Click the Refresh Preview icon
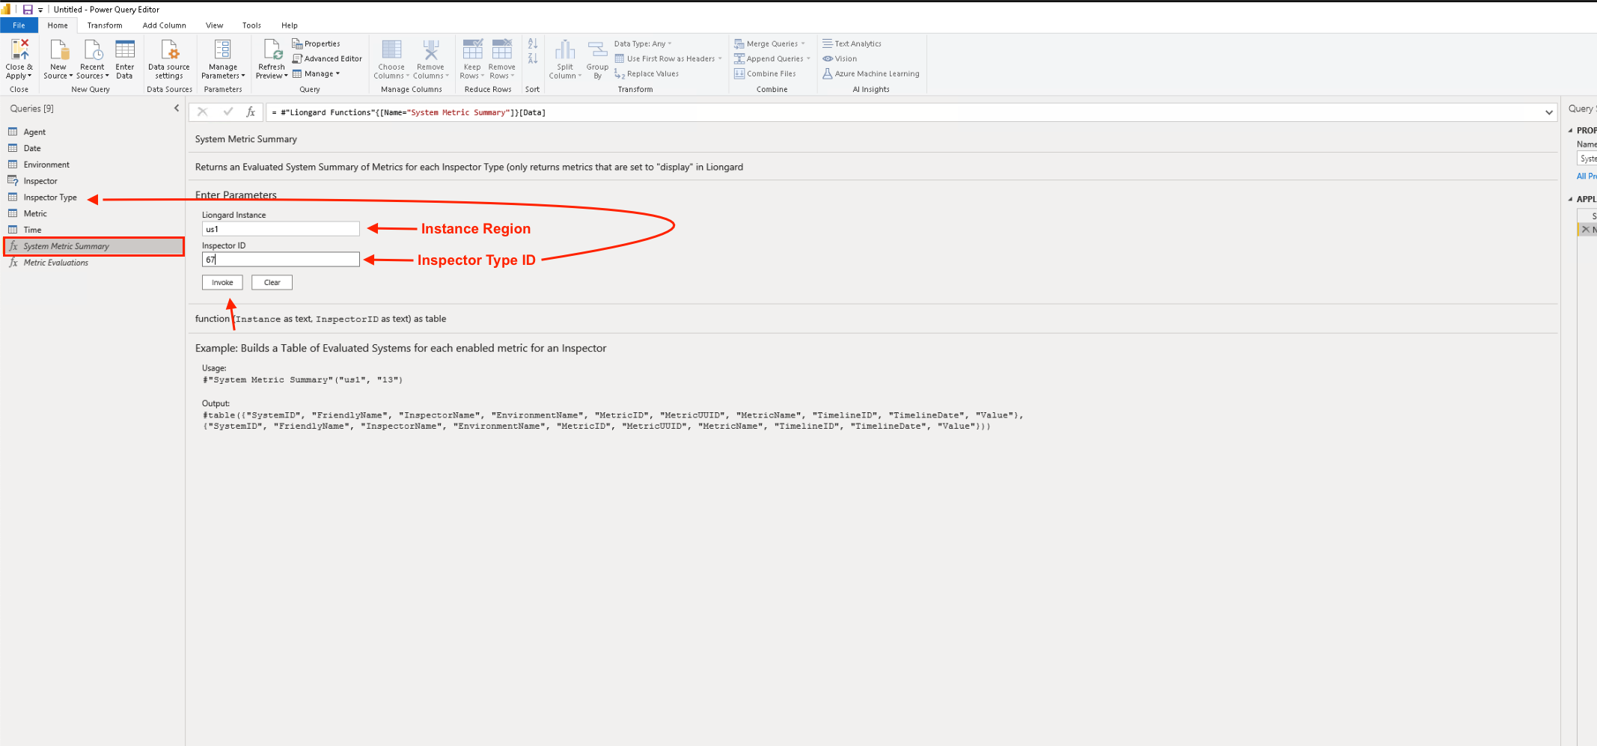 pyautogui.click(x=272, y=49)
